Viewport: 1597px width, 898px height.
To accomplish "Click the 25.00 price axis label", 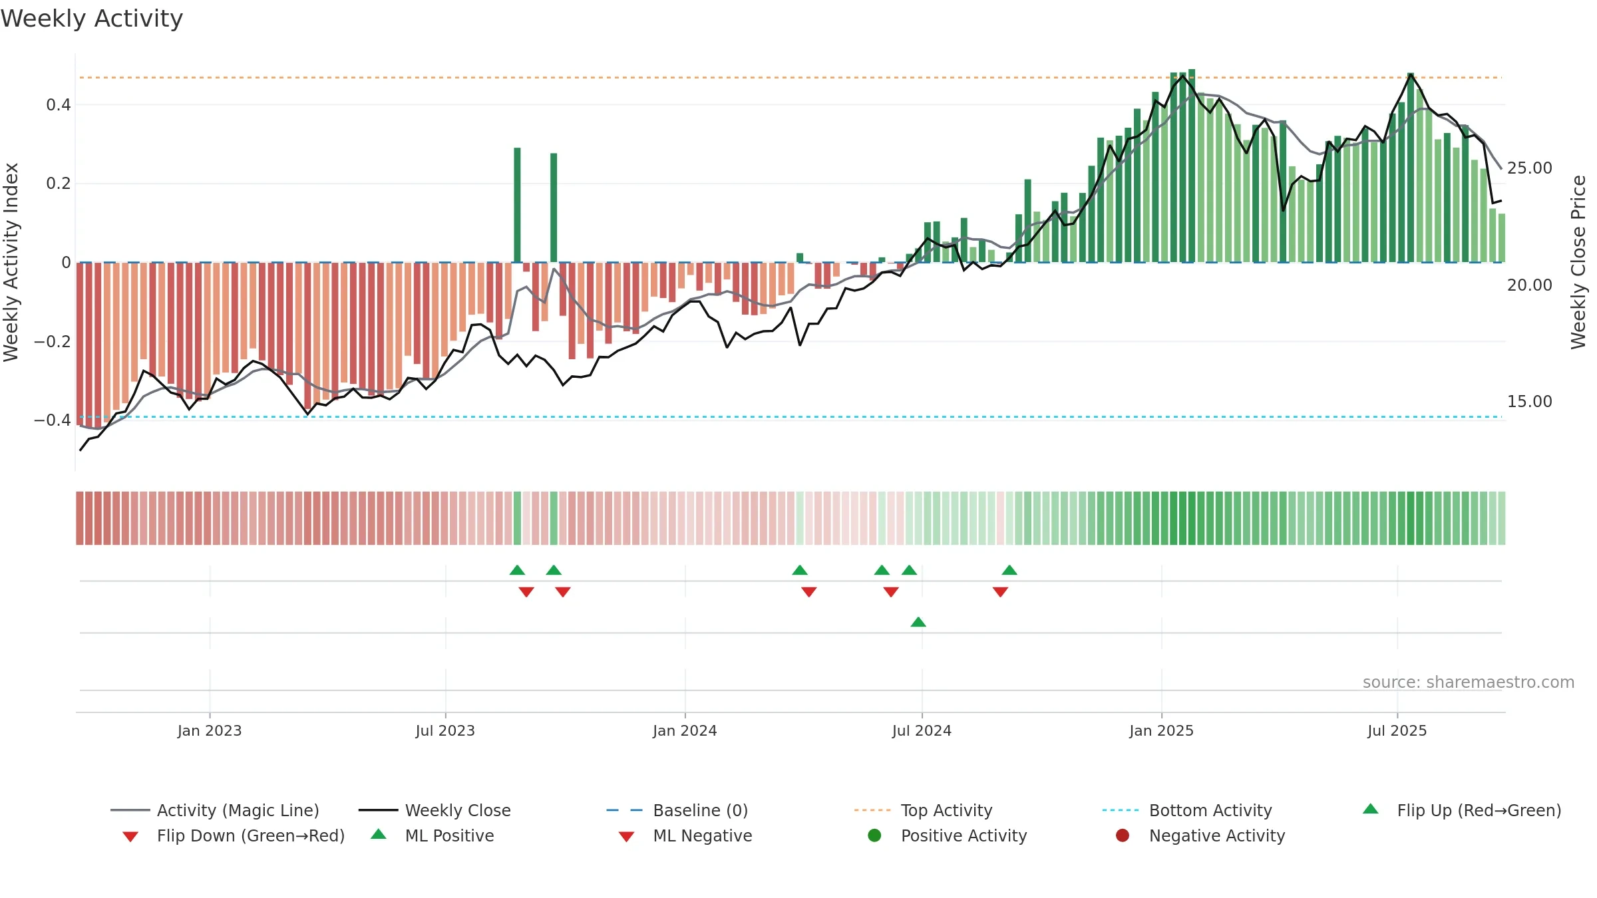I will 1530,168.
